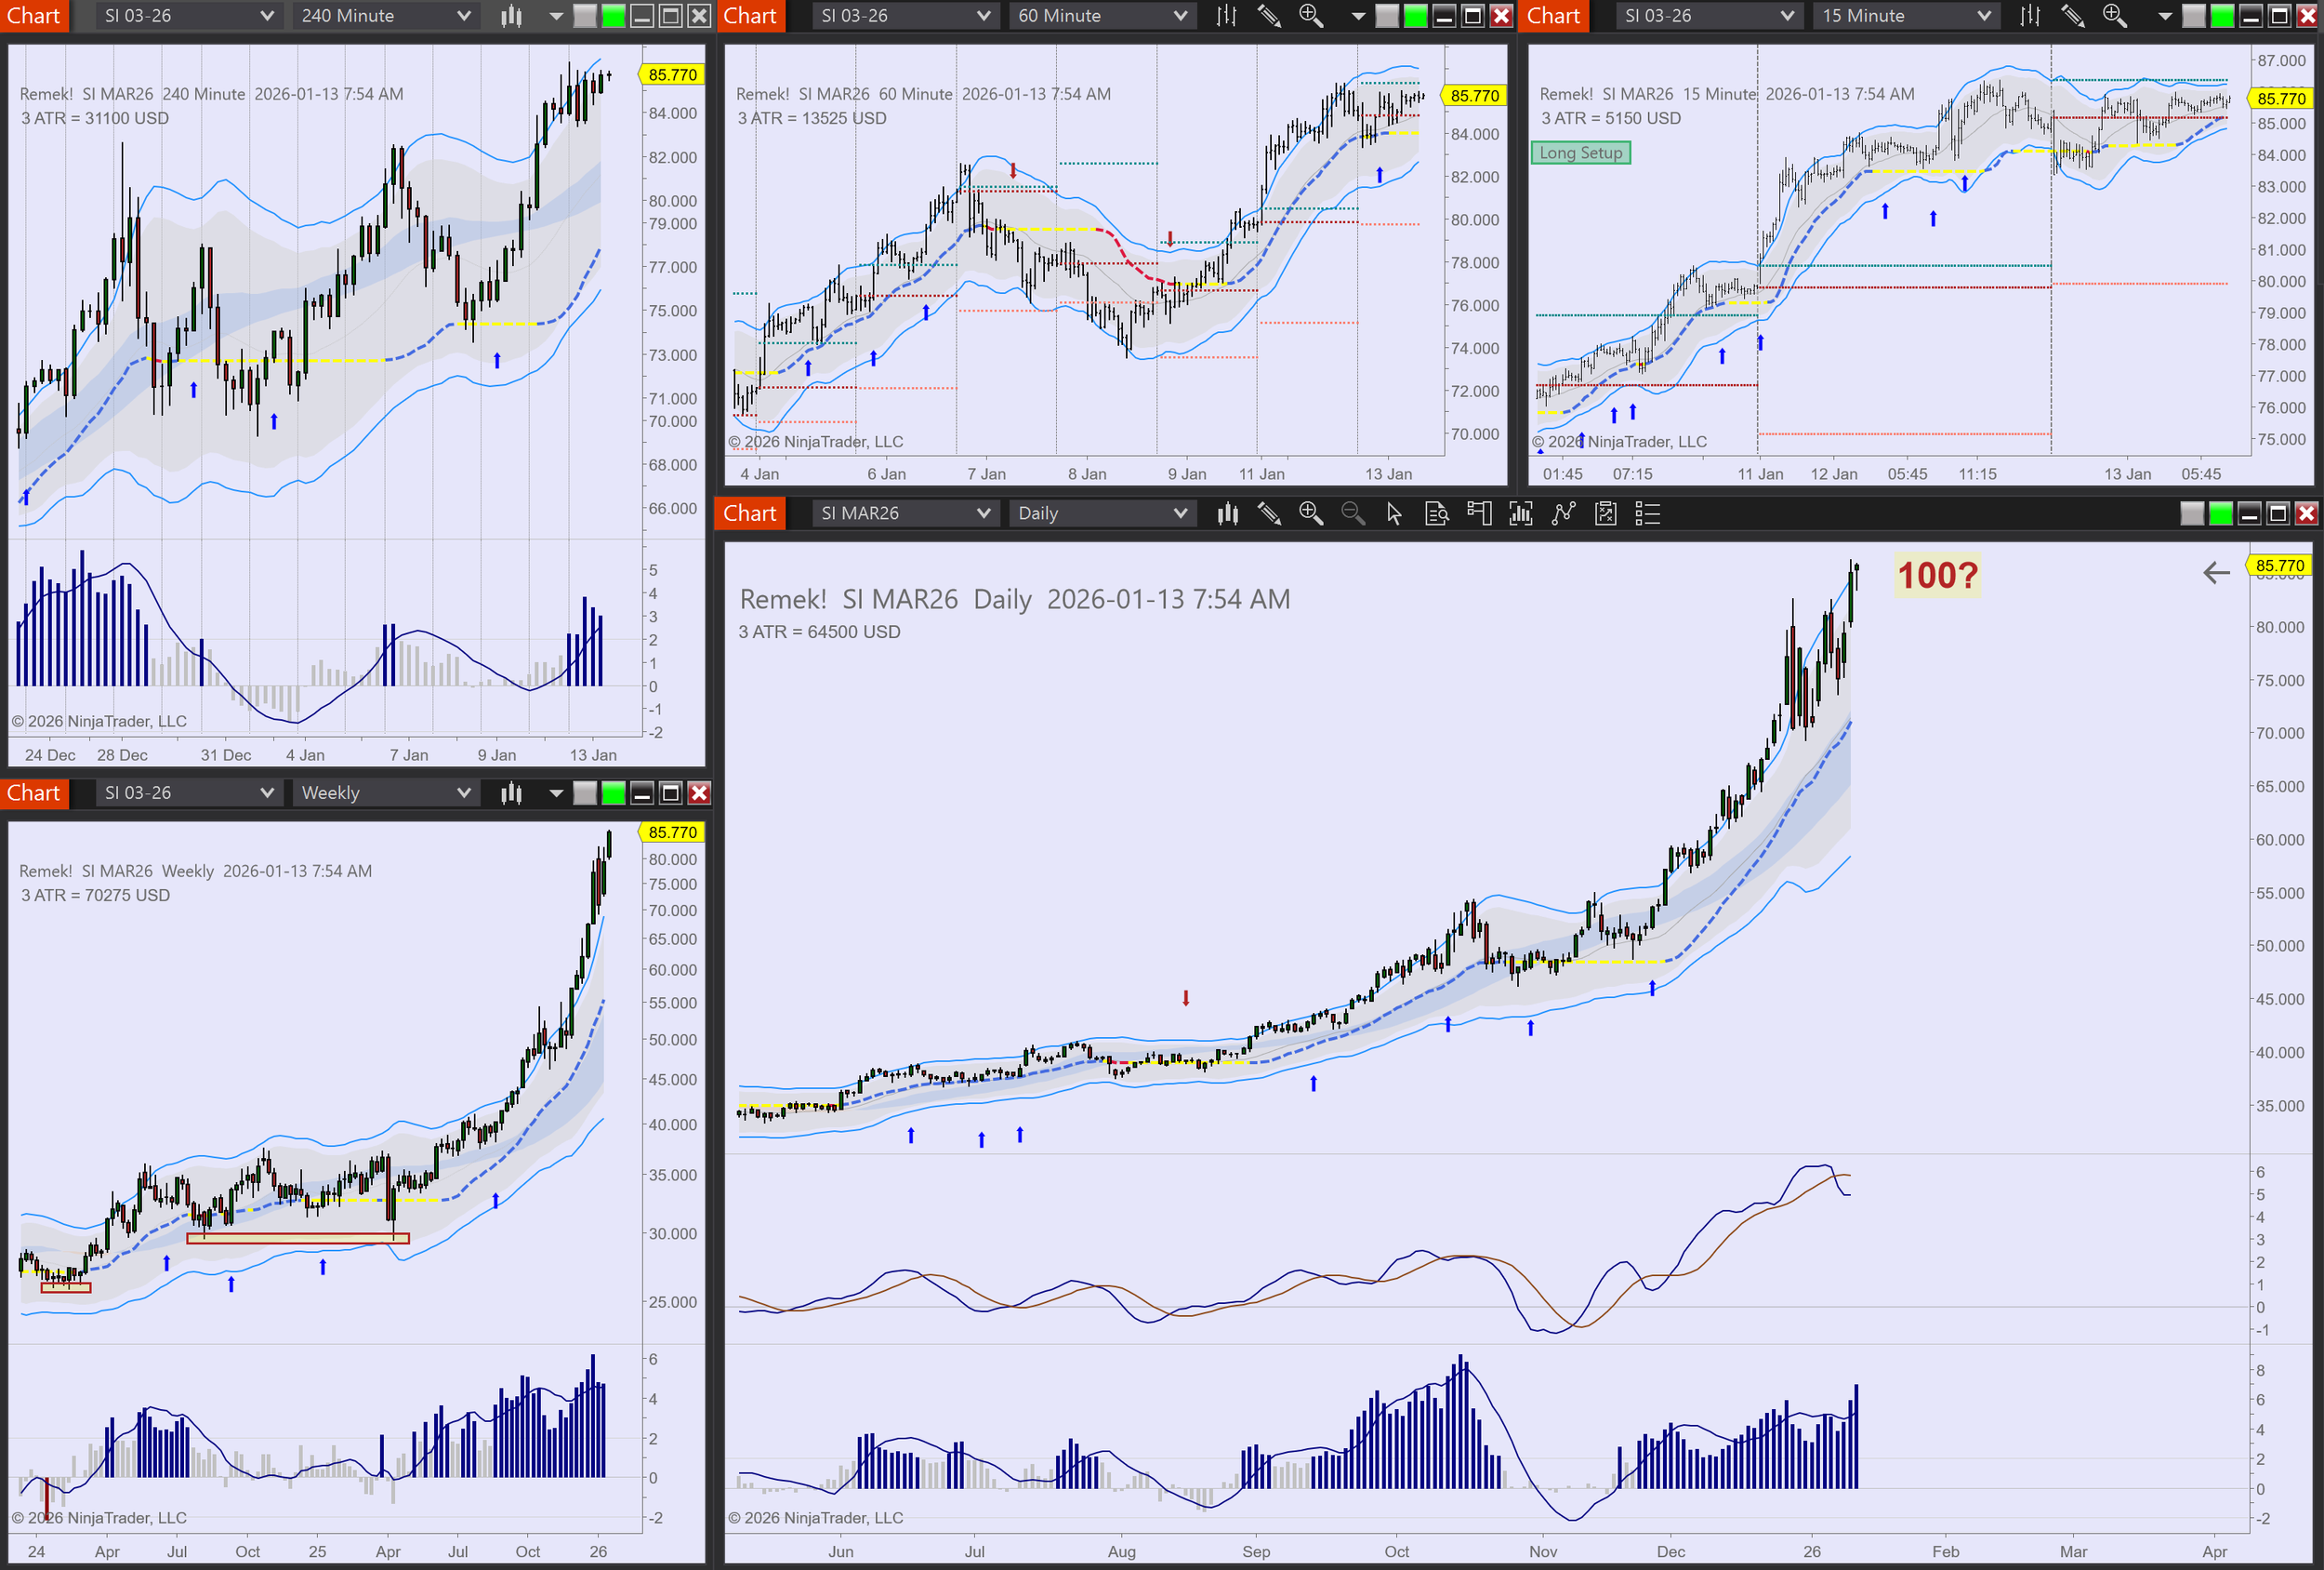Select cursor pointer tool in Daily chart
The image size is (2324, 1570).
(x=1394, y=513)
